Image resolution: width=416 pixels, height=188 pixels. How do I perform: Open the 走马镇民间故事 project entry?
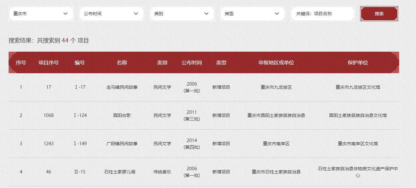(x=122, y=87)
